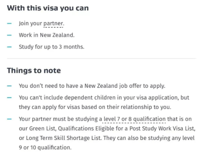Click the dotted-underlined "partner" link
This screenshot has width=206, height=154.
(x=54, y=23)
